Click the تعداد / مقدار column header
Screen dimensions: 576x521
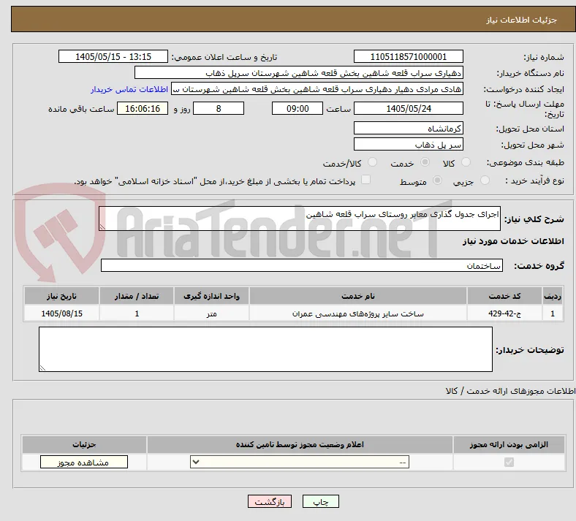click(x=137, y=296)
